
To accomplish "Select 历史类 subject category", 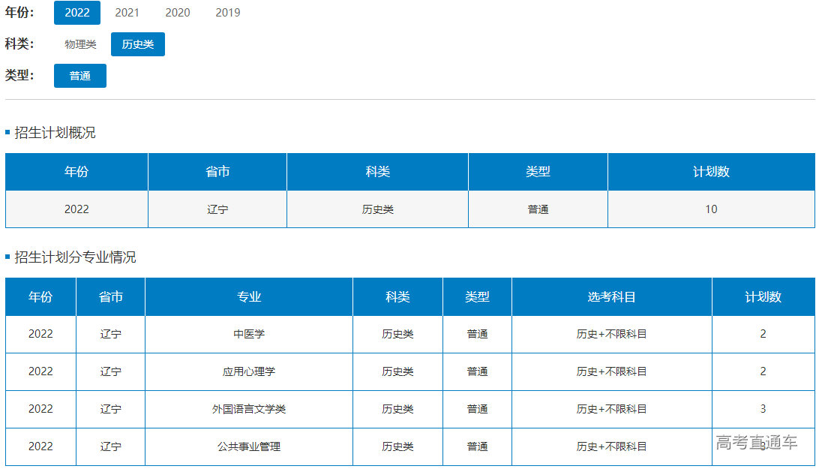I will pos(138,44).
